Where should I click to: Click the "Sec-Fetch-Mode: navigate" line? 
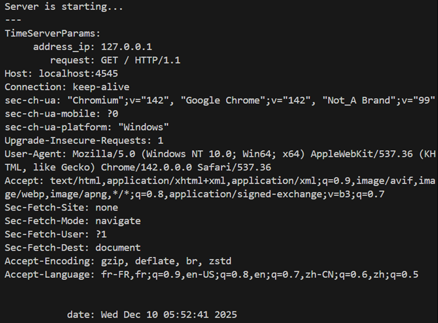point(72,220)
